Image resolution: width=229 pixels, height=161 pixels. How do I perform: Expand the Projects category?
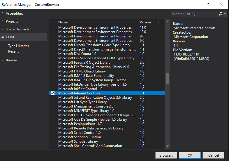coord(3,21)
